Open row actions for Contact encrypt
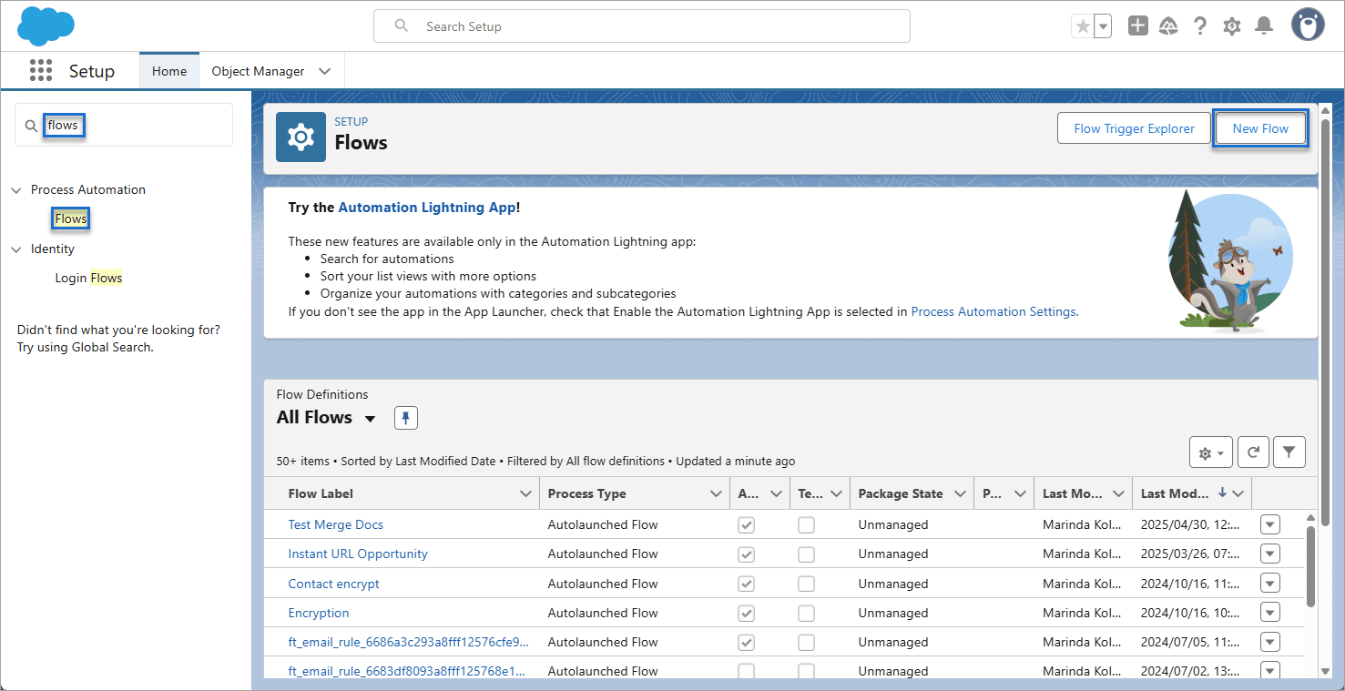The height and width of the screenshot is (691, 1345). [1270, 584]
